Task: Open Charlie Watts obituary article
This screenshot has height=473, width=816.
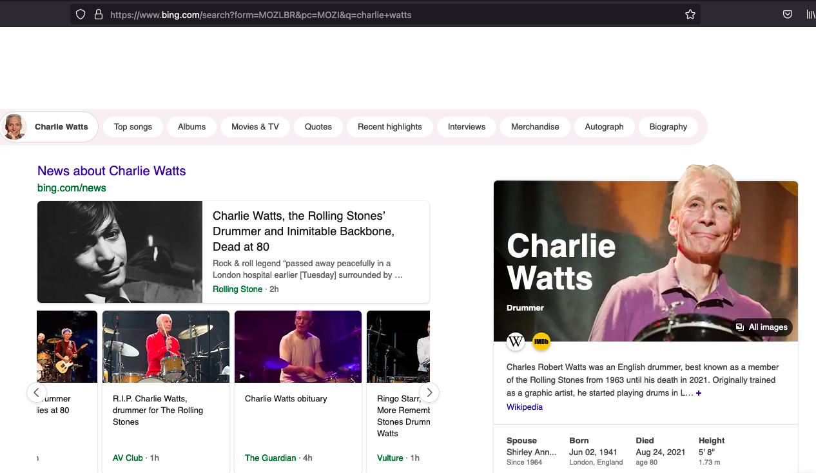Action: pyautogui.click(x=286, y=399)
